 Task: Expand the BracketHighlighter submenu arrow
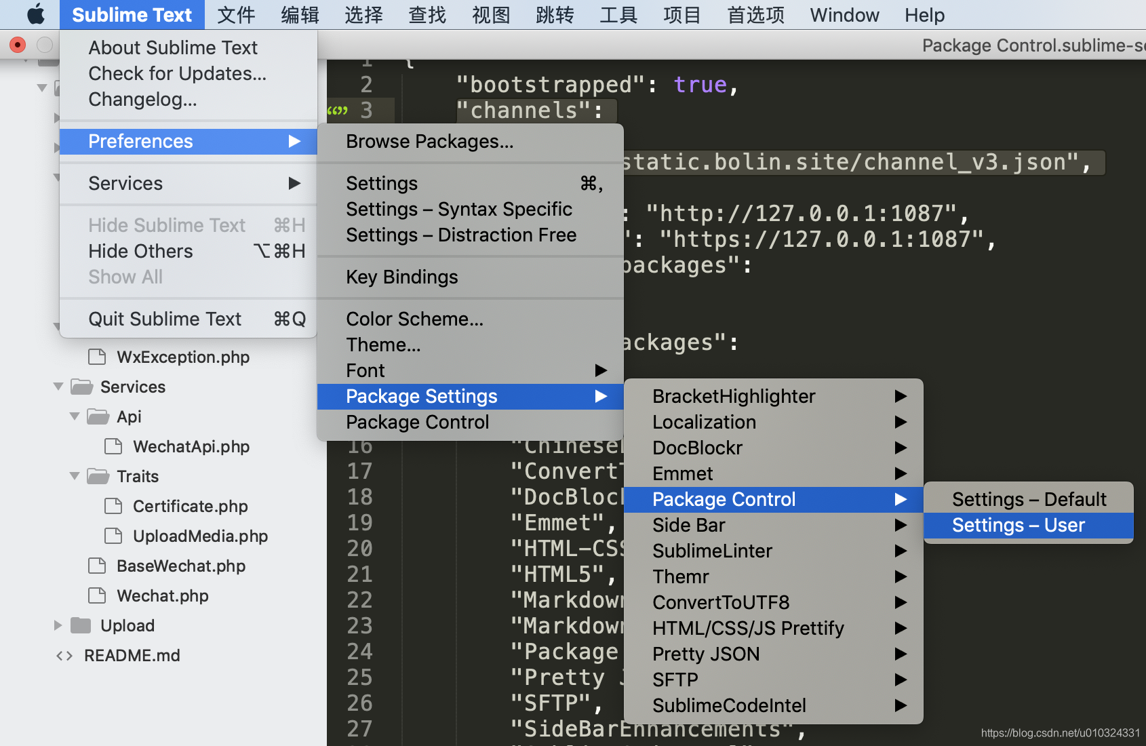[901, 396]
